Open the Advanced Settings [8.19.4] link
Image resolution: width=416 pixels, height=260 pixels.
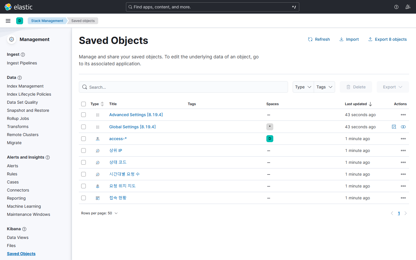click(136, 115)
